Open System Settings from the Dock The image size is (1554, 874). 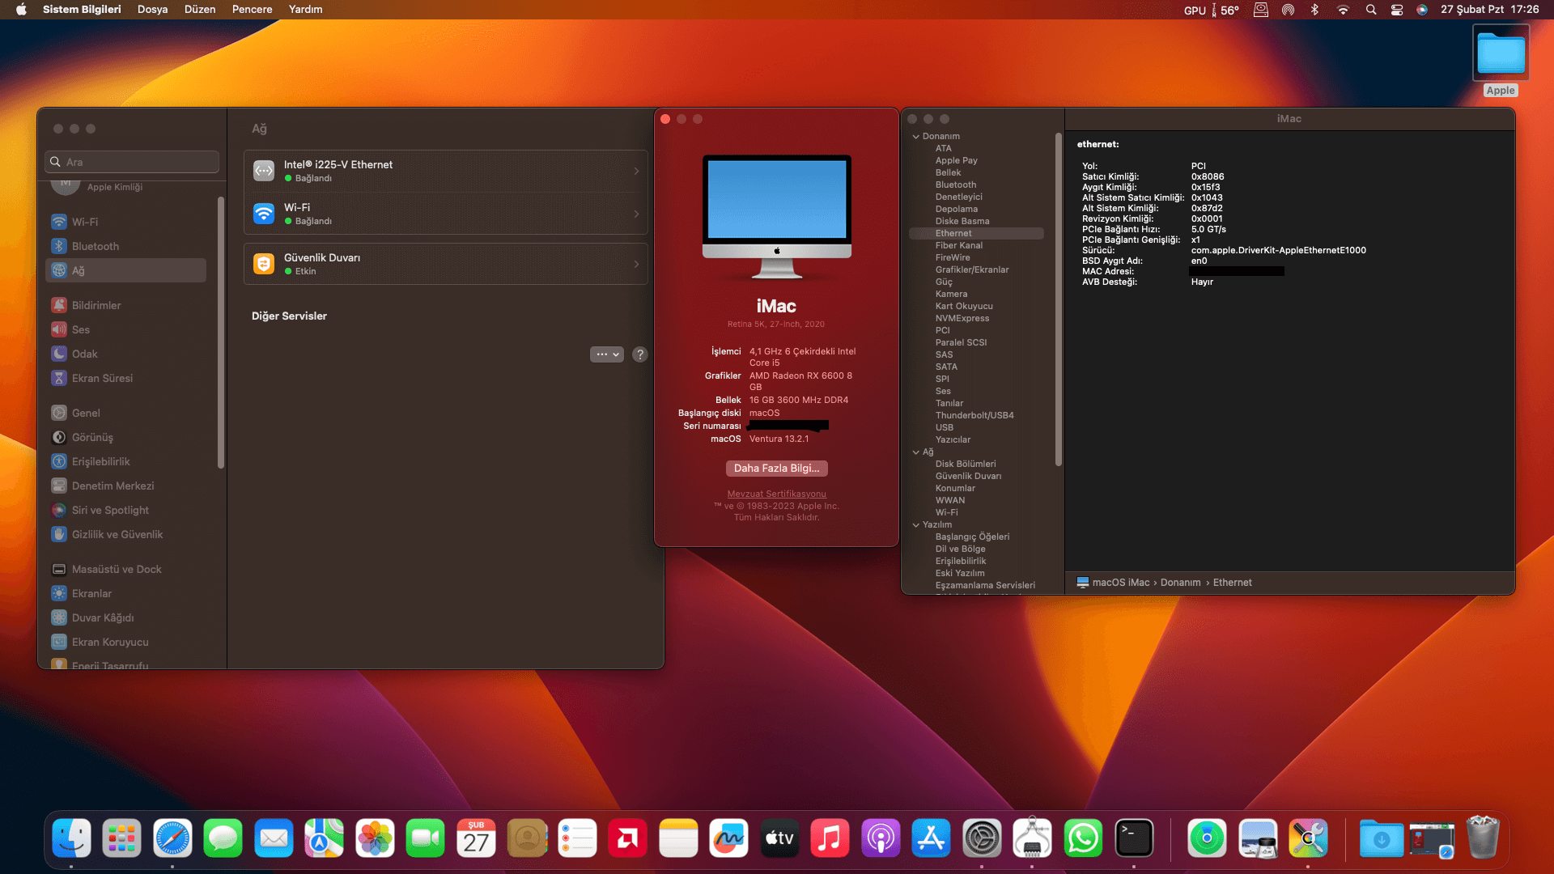(x=982, y=838)
